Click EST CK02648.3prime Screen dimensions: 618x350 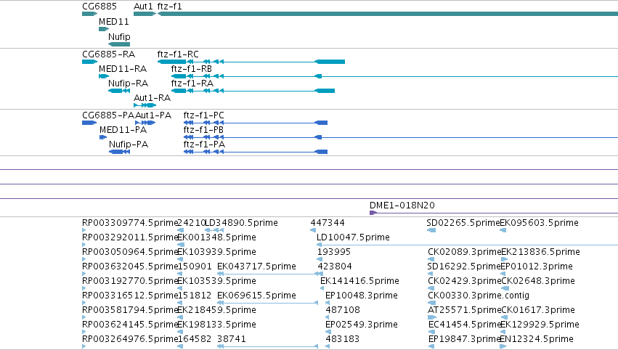(538, 281)
